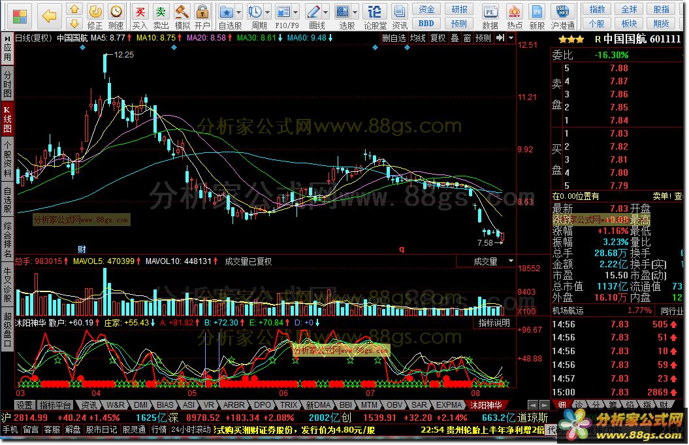Click the 个股 button

(597, 24)
